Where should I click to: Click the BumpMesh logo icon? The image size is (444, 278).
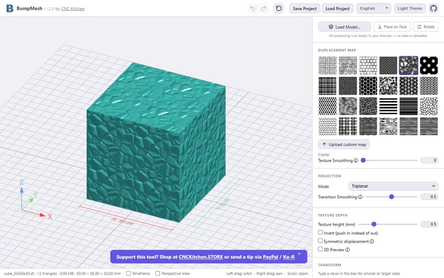(10, 8)
